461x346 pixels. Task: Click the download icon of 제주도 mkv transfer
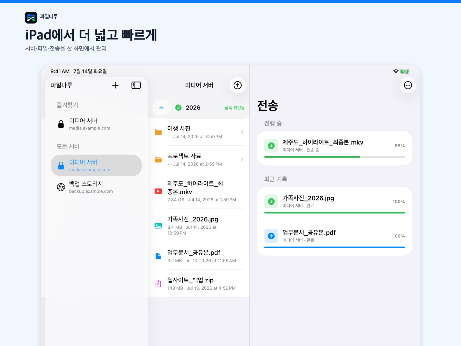pyautogui.click(x=271, y=146)
